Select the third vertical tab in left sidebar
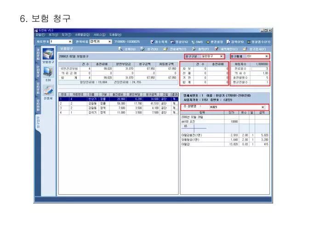Viewport: 331px width, 248px height. click(38, 88)
